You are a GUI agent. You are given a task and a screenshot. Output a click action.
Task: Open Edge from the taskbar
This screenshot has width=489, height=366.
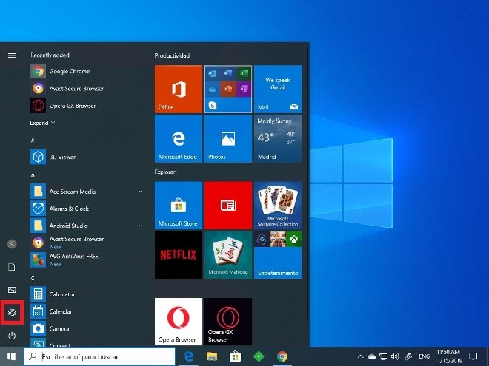click(x=188, y=356)
